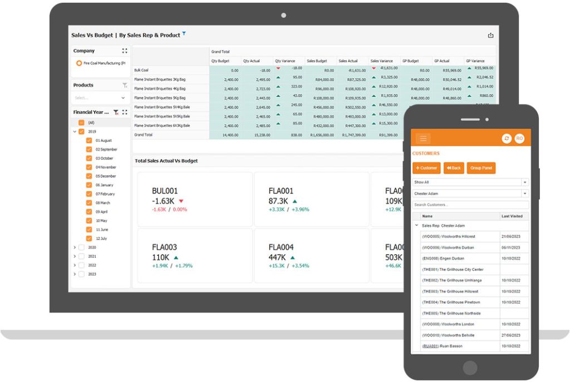Image resolution: width=570 pixels, height=382 pixels.
Task: Maximize the Financial Year panel
Action: pos(125,112)
